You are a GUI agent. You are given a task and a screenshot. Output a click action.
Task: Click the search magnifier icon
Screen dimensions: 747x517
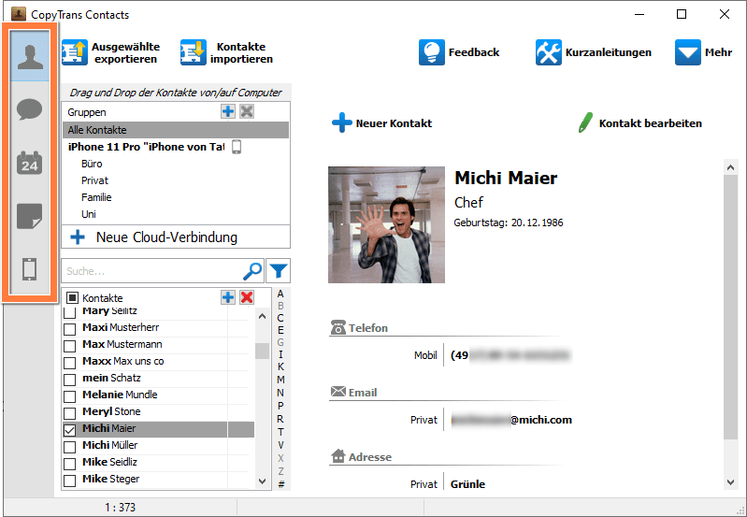tap(252, 271)
